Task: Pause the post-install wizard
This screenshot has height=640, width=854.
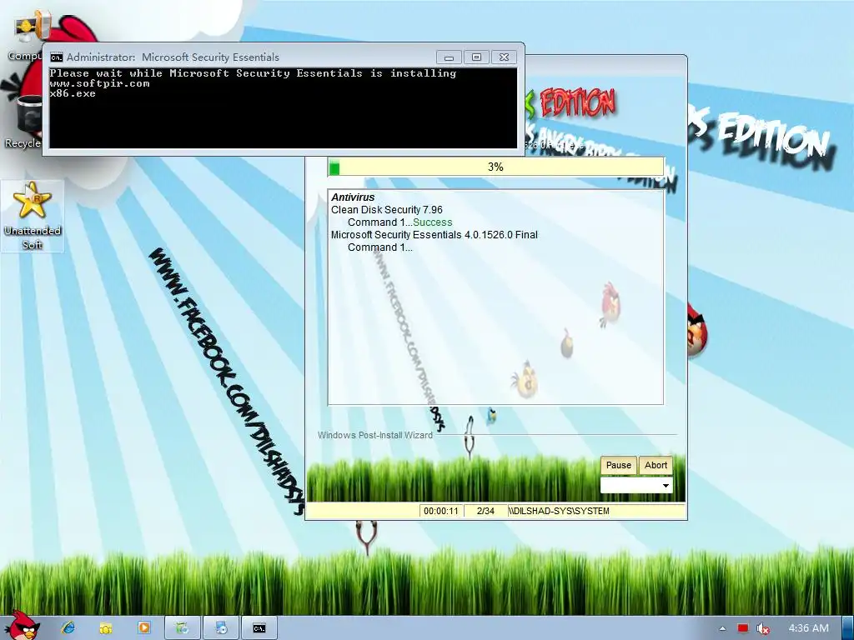Action: [618, 465]
